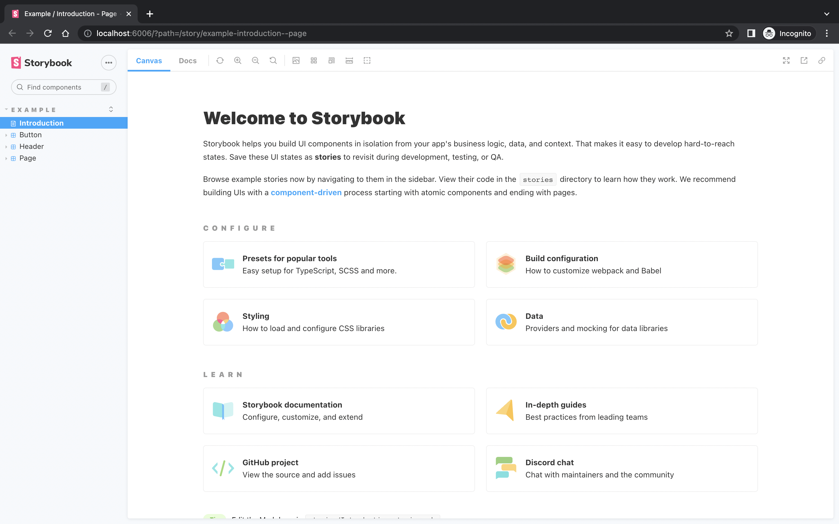Toggle the browser side panel icon

coord(751,33)
